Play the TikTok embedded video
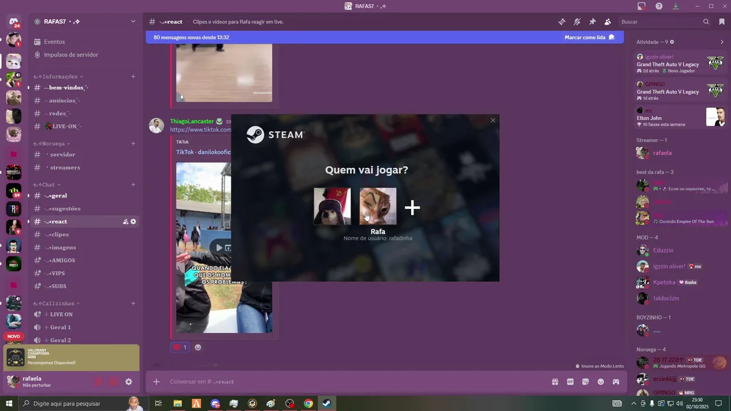This screenshot has width=731, height=411. 219,248
